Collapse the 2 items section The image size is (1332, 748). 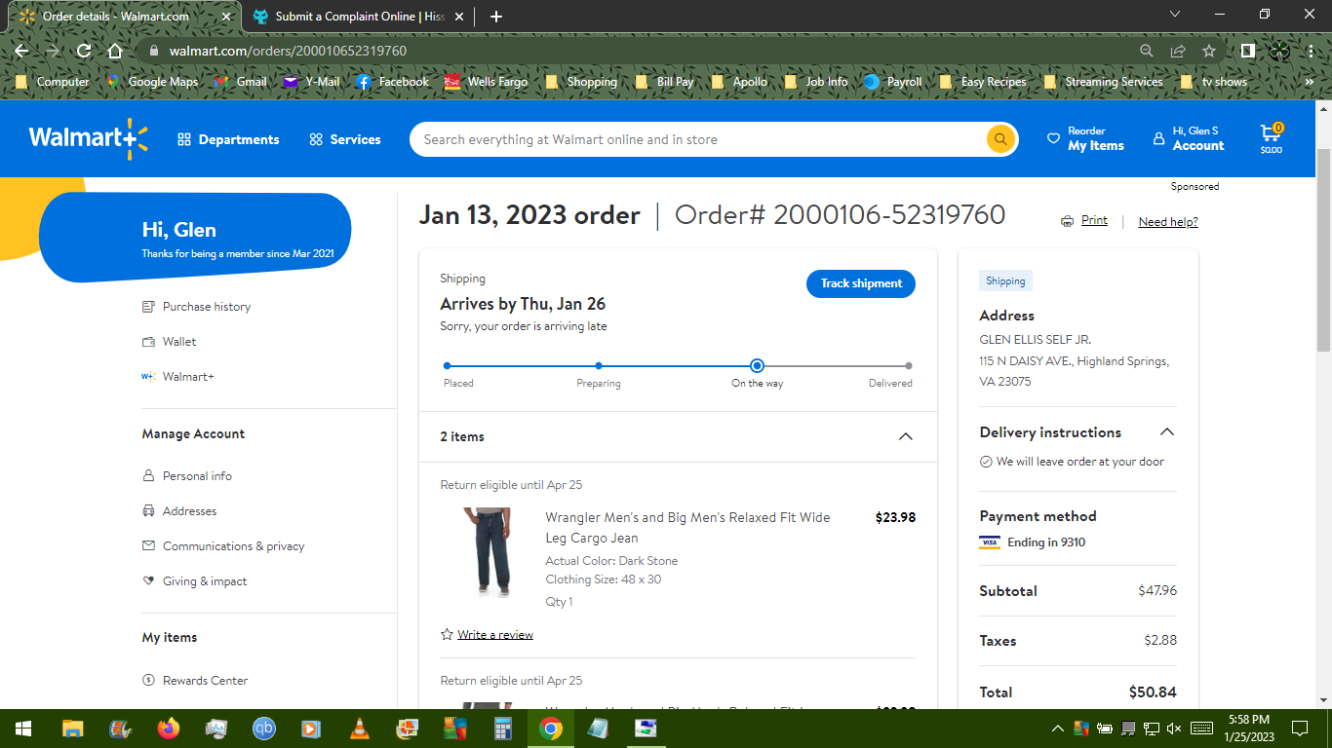tap(905, 436)
